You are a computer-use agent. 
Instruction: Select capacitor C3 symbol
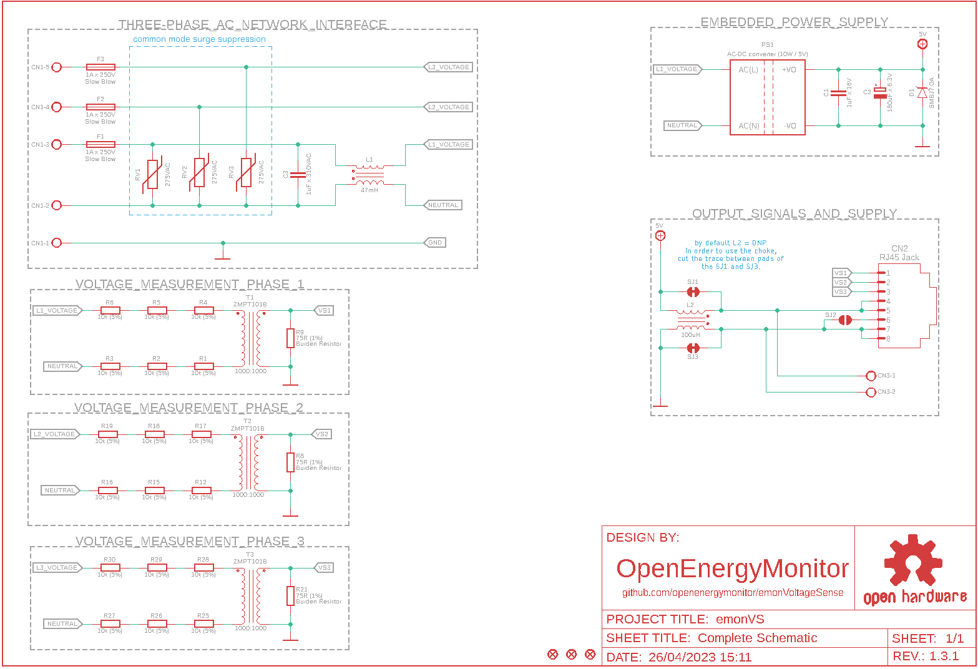tap(298, 175)
